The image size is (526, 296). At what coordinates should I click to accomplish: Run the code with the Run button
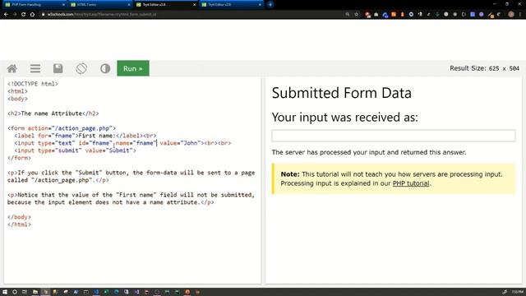pos(133,68)
